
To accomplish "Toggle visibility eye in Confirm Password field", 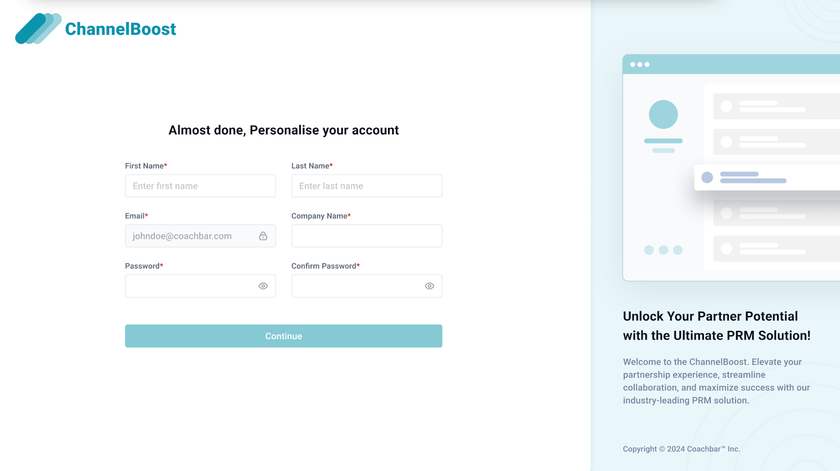I will (x=429, y=286).
